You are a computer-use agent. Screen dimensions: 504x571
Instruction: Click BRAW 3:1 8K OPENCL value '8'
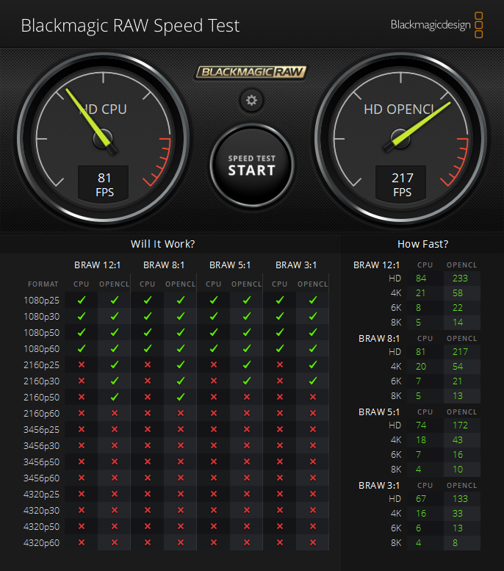pos(456,543)
